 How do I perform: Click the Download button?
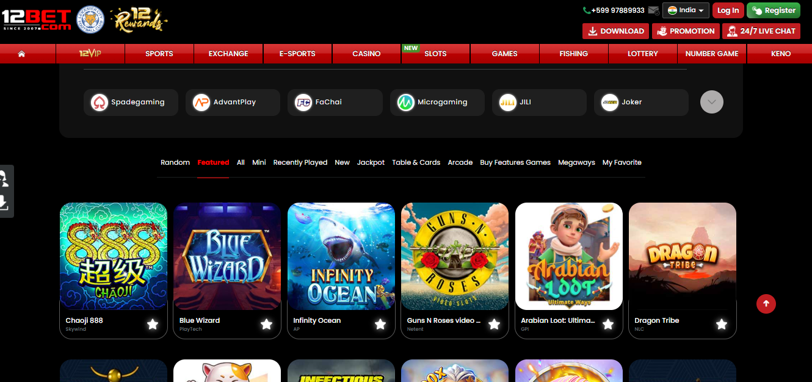tap(615, 31)
